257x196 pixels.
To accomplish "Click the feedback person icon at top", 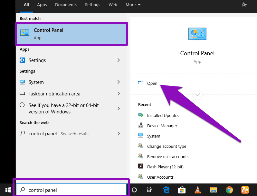I will point(244,4).
